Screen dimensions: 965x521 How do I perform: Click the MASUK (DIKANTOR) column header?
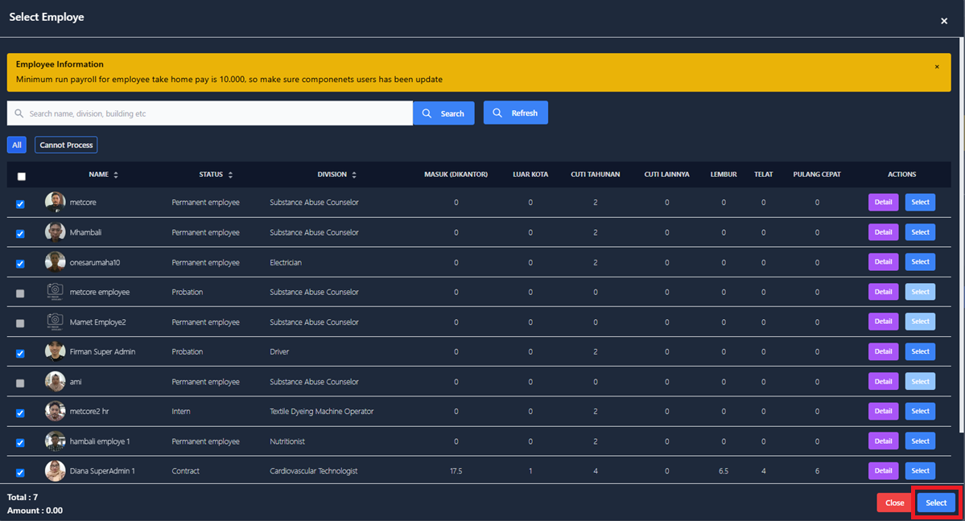coord(456,174)
